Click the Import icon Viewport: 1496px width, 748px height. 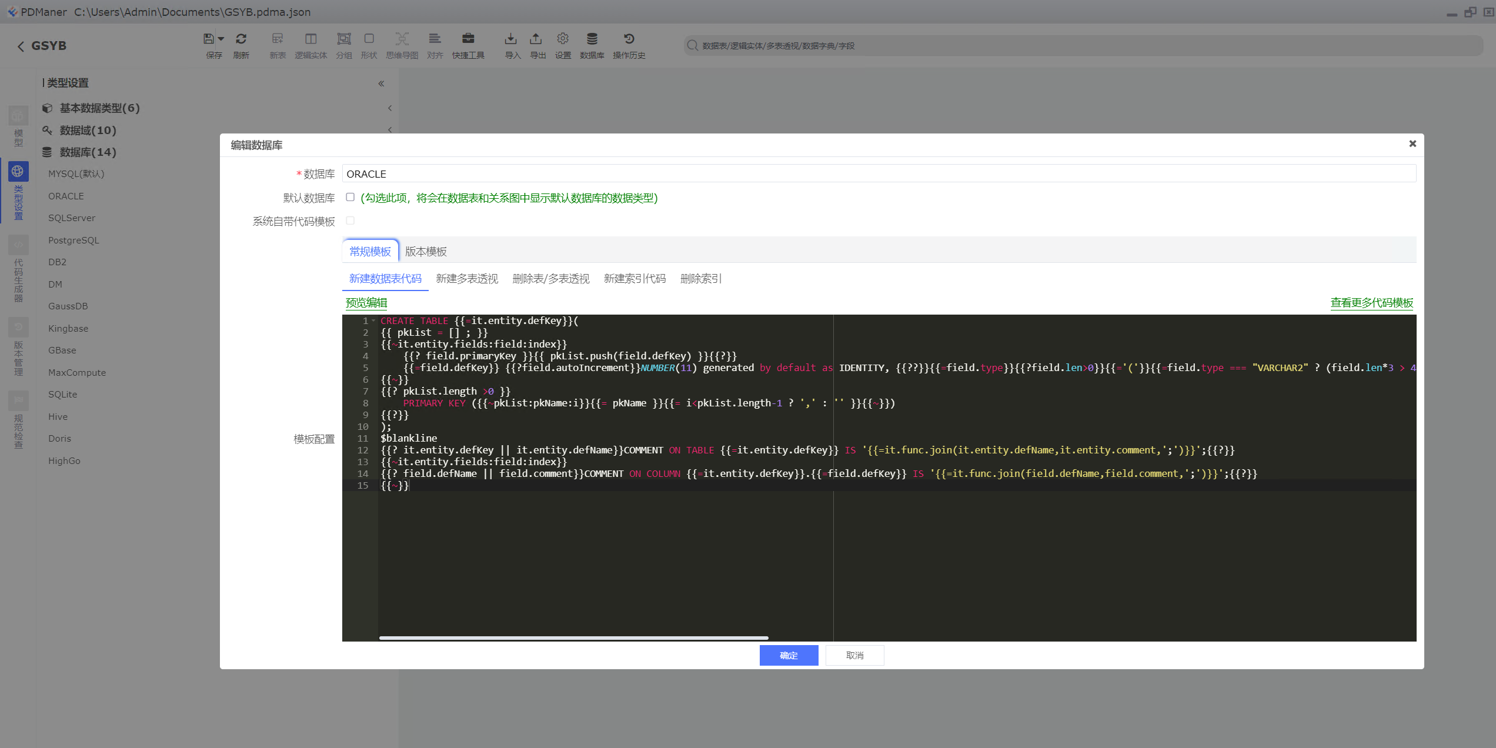[x=510, y=39]
